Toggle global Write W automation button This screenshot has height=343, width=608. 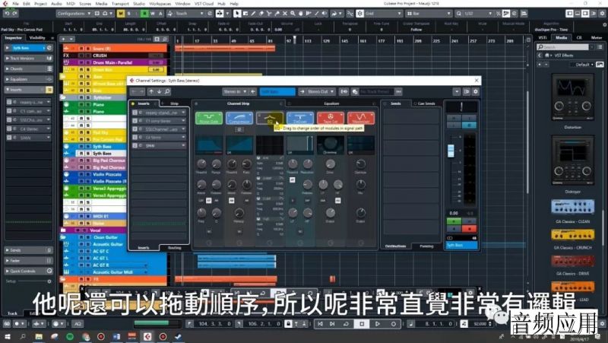[x=153, y=14]
